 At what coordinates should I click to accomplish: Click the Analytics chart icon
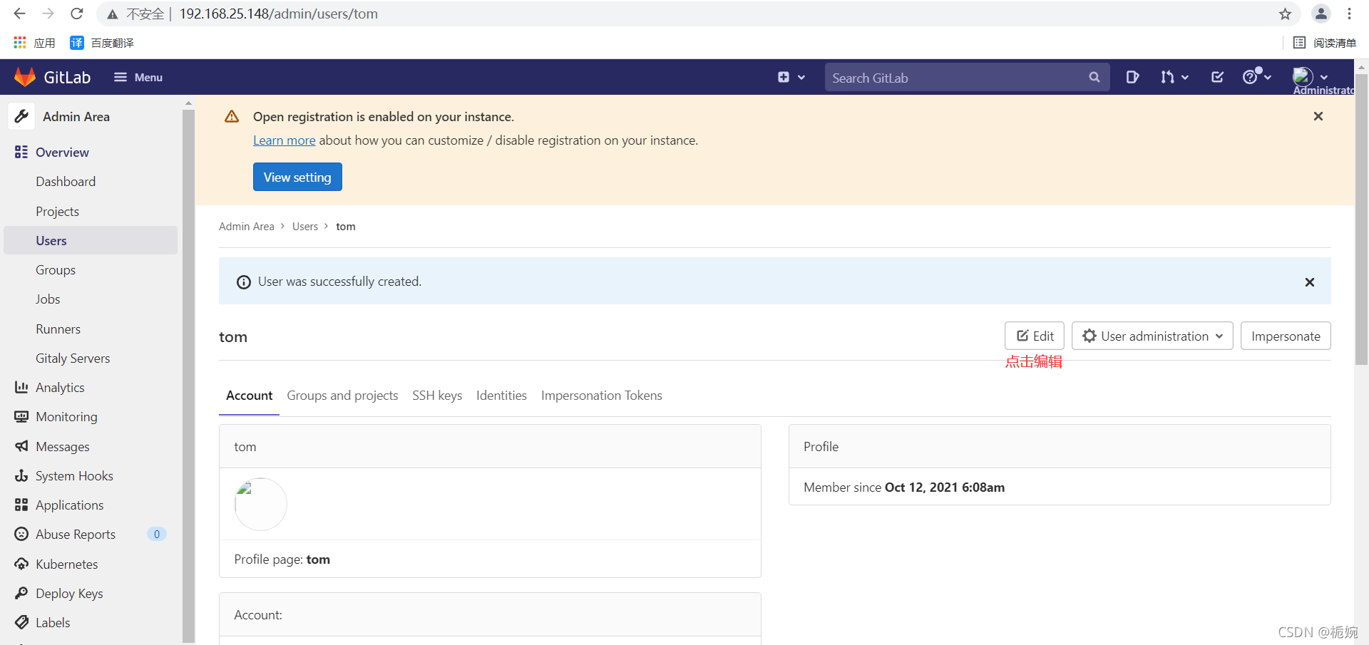point(21,387)
